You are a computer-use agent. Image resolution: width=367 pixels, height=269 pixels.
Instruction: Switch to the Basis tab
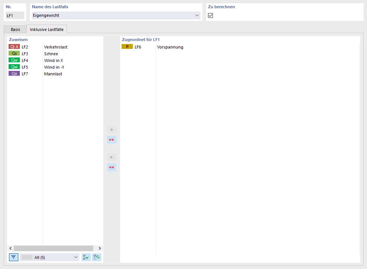[x=15, y=29]
